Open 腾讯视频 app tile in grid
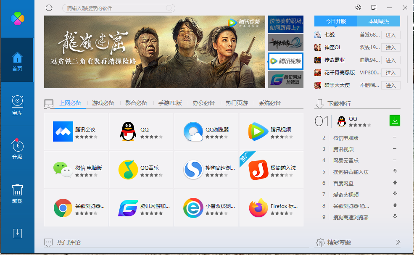414x255 pixels. [x=272, y=131]
